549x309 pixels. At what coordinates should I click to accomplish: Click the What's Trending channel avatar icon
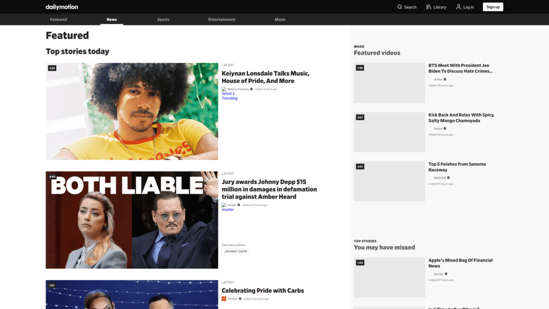[224, 89]
